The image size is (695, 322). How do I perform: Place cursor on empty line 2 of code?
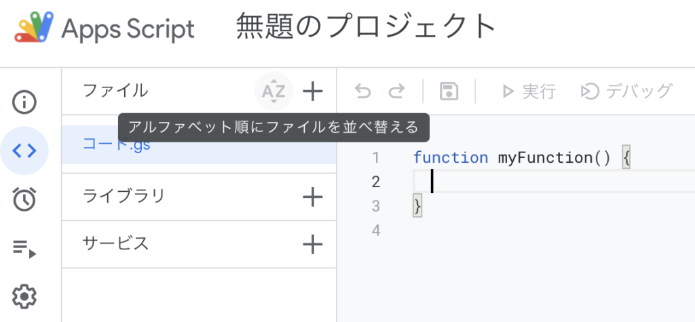(554, 182)
